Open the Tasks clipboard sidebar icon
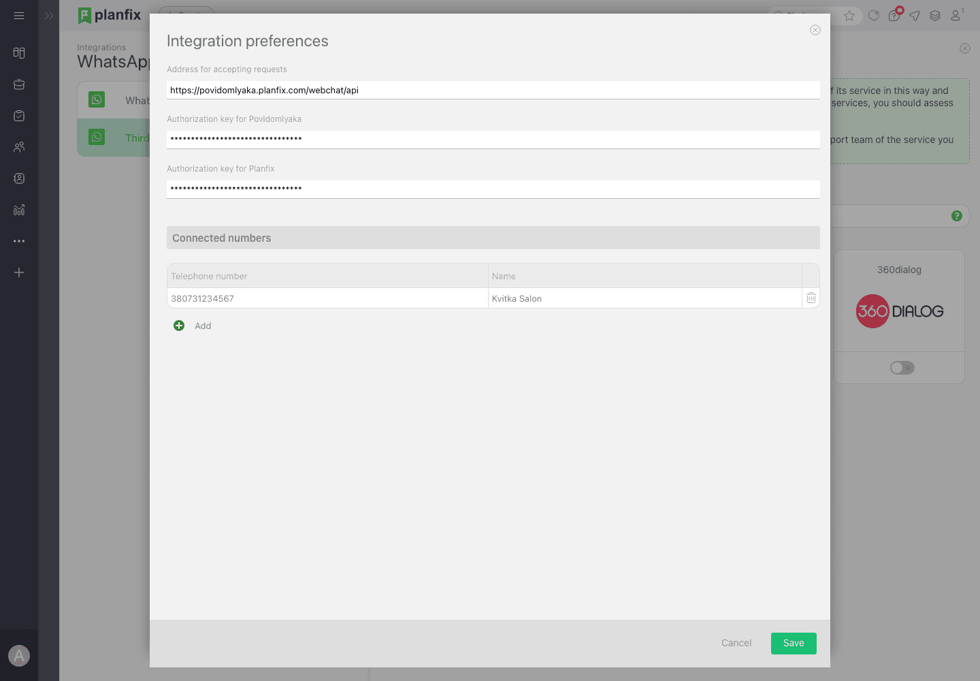 [x=19, y=116]
